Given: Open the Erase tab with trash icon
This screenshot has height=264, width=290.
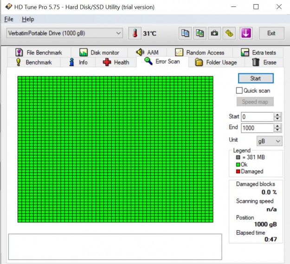Looking at the screenshot, I should (264, 62).
